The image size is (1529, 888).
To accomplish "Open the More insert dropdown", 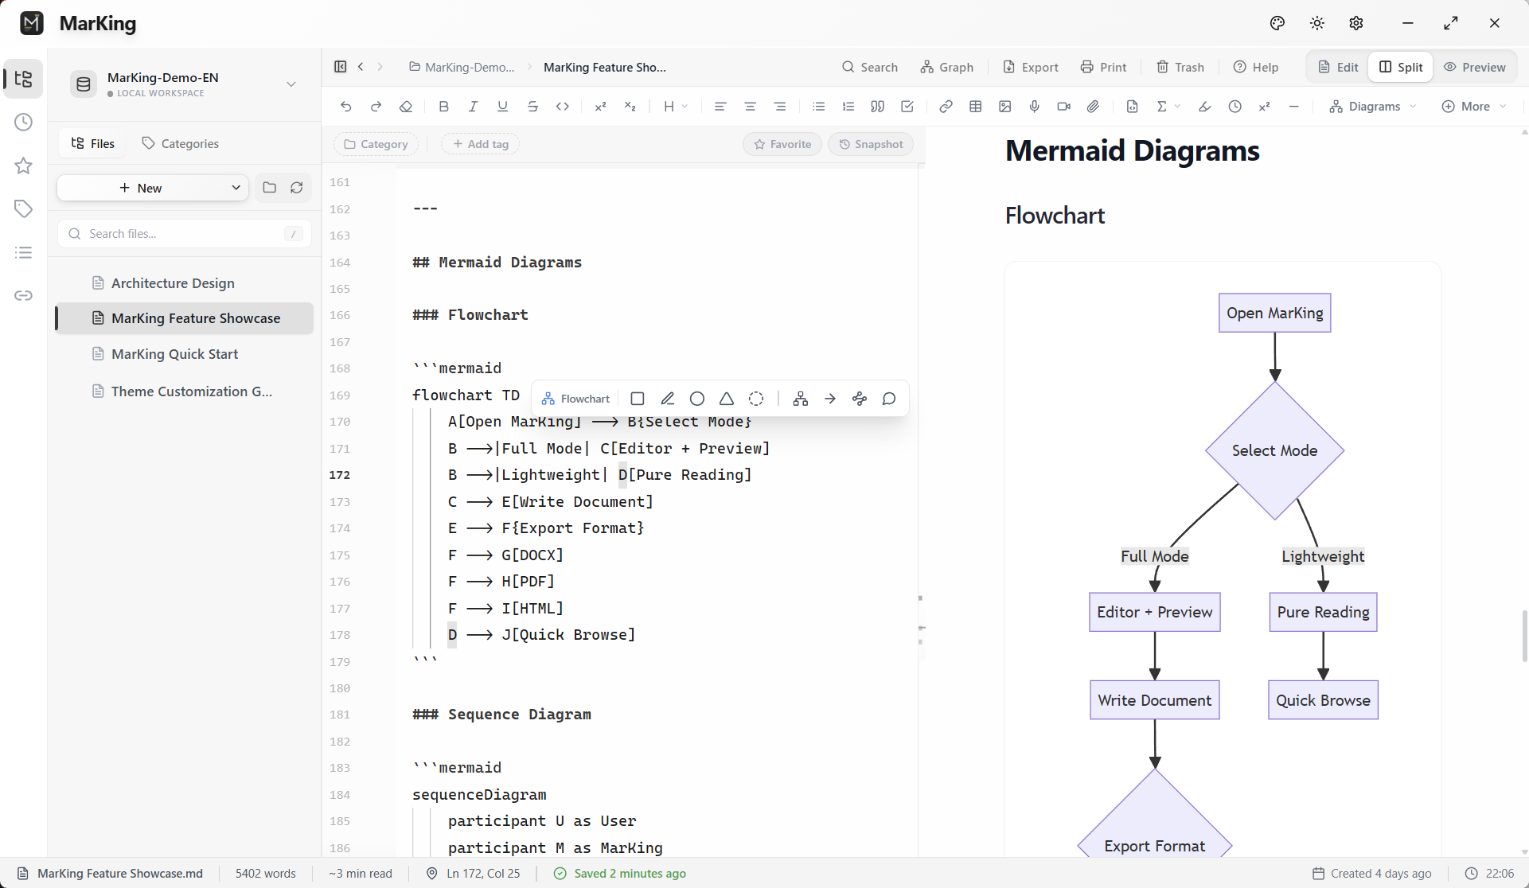I will click(1474, 107).
